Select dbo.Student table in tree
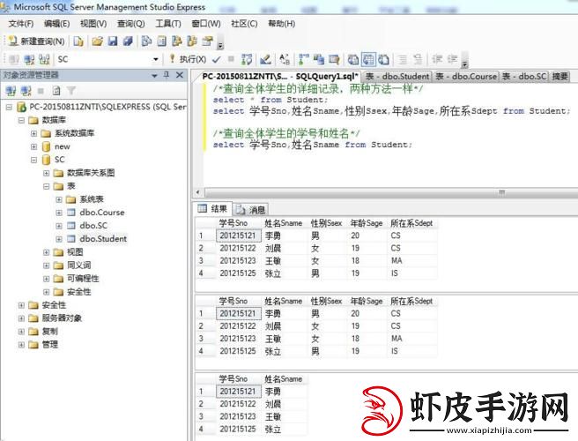This screenshot has width=578, height=441. 103,239
